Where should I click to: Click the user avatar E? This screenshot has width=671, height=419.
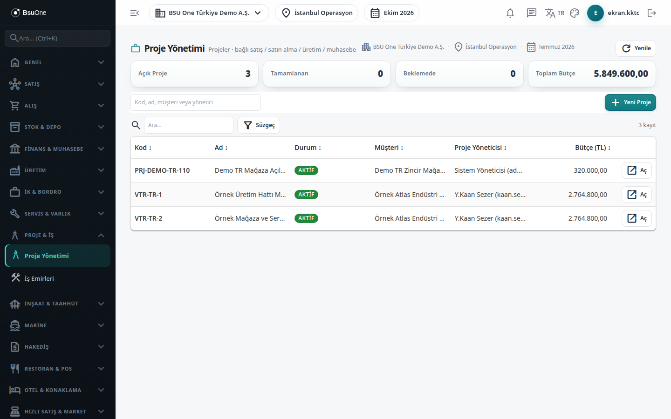pyautogui.click(x=596, y=13)
